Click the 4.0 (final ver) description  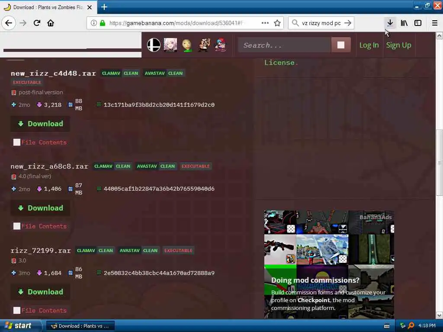click(35, 176)
